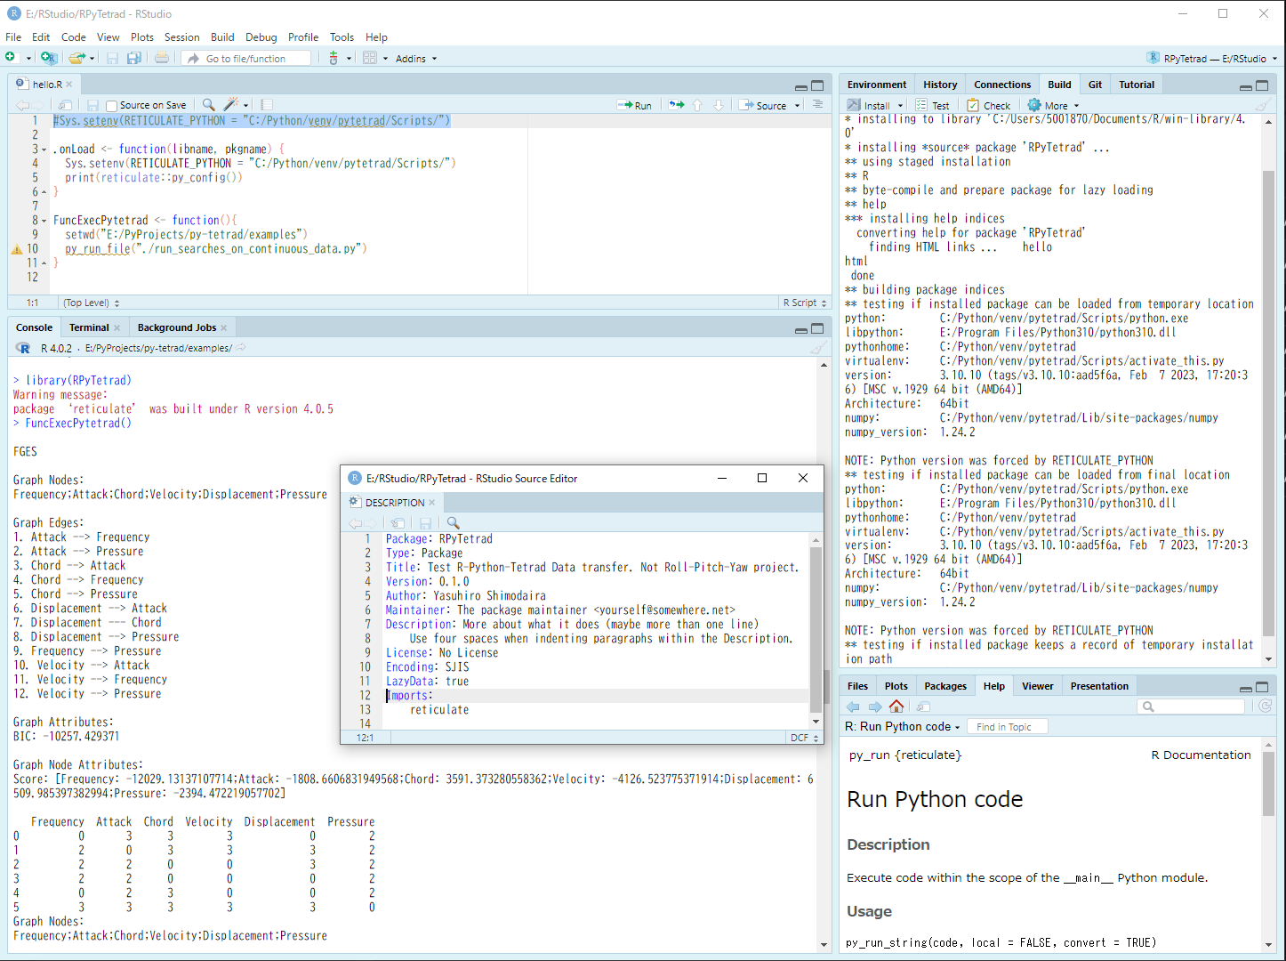Run package tests via the Test icon

tap(934, 104)
